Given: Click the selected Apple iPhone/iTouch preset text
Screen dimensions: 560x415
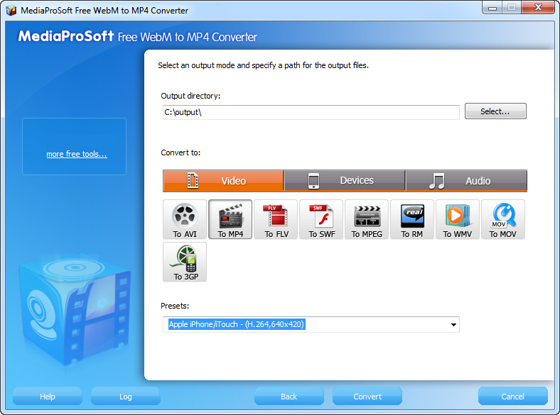Looking at the screenshot, I should [x=237, y=324].
